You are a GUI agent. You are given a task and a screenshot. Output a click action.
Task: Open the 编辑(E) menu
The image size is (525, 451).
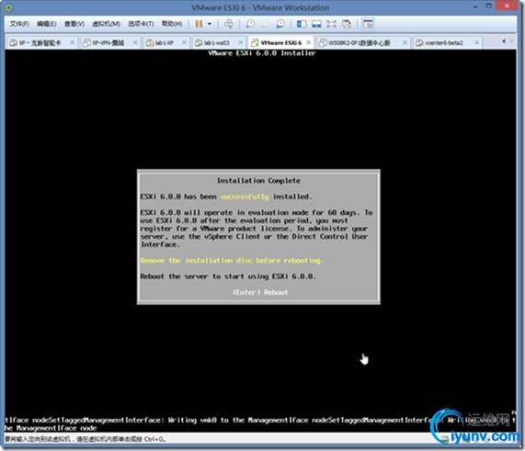pos(46,24)
